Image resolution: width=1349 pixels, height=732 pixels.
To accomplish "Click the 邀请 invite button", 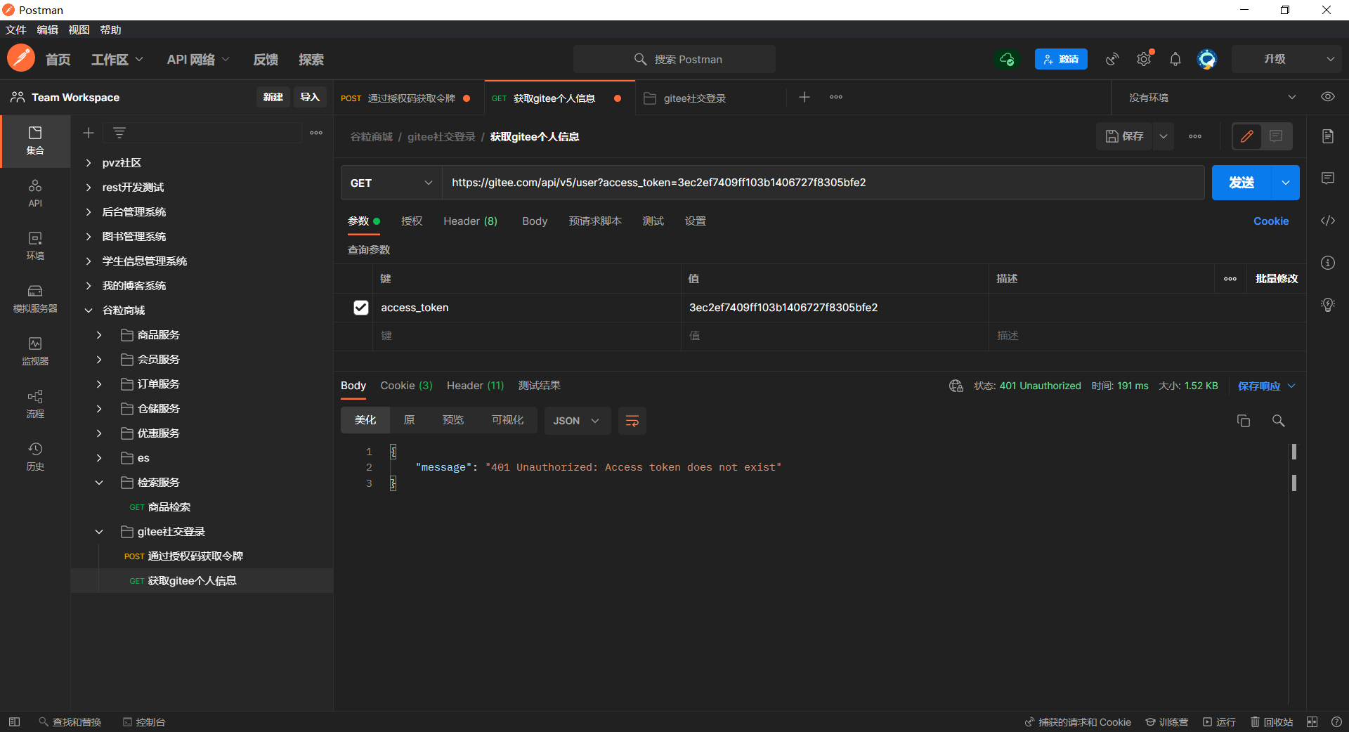I will coord(1061,59).
